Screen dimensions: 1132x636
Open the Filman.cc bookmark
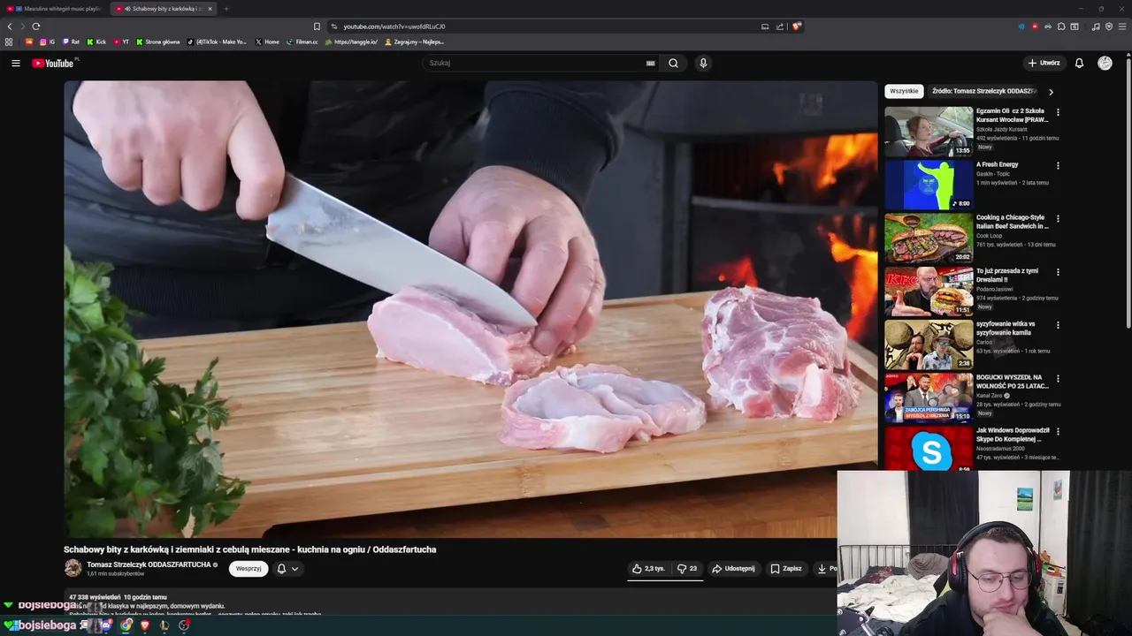[302, 42]
